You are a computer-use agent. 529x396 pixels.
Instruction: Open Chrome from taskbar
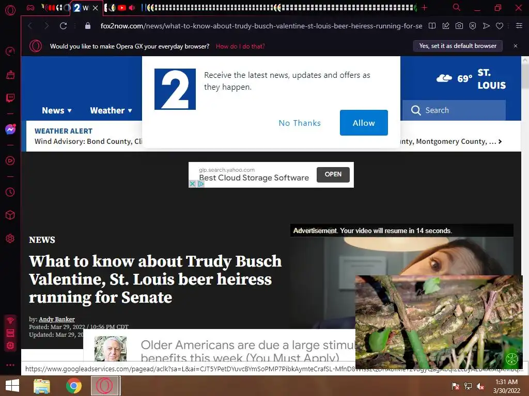73,386
